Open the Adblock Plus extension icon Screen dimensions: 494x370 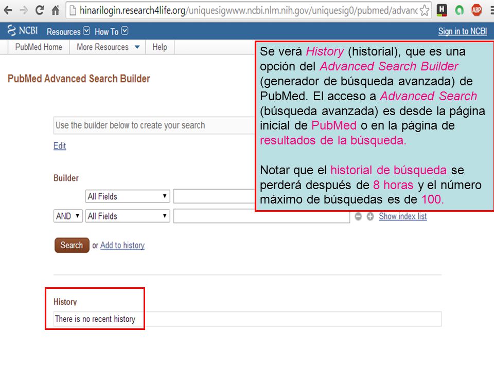[x=477, y=10]
